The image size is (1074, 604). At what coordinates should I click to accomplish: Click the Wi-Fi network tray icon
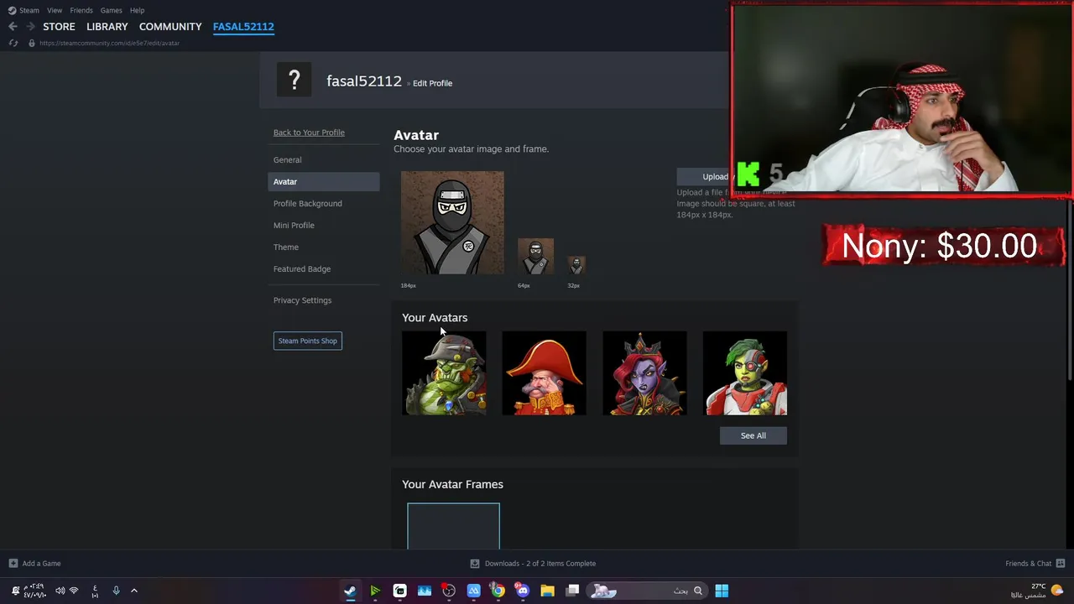pos(74,591)
